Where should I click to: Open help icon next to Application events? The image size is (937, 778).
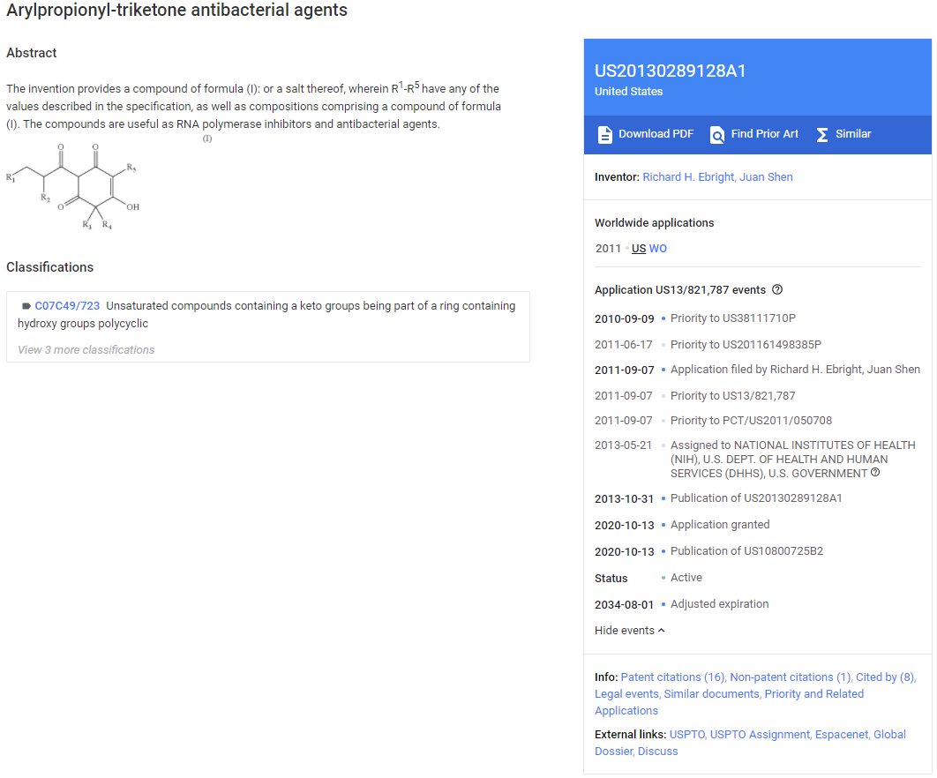click(x=776, y=290)
